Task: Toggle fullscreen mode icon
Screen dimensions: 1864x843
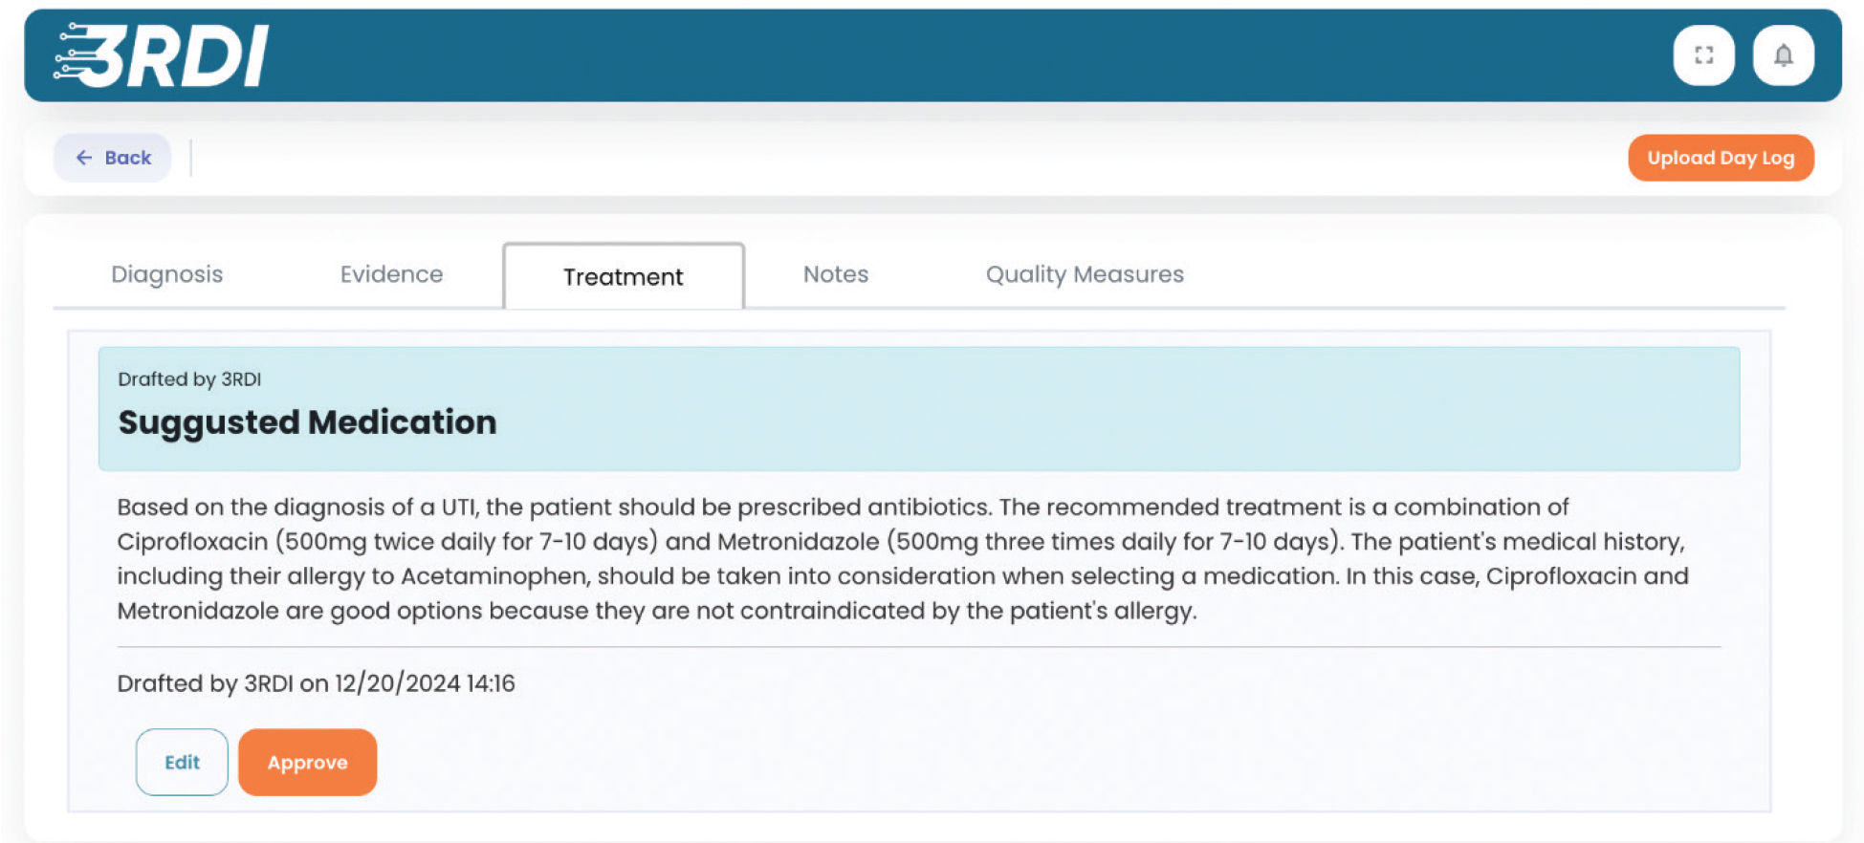Action: pos(1703,55)
